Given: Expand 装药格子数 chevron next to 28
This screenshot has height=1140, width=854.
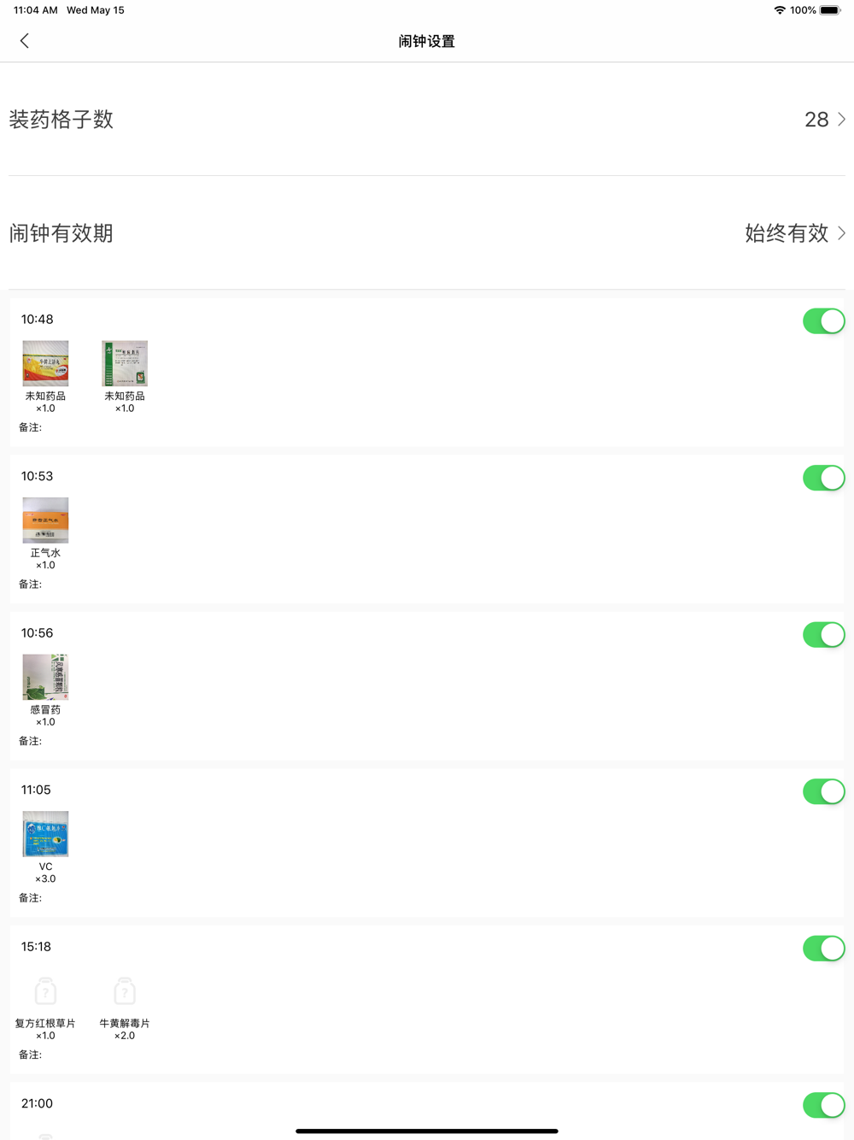Looking at the screenshot, I should click(x=841, y=119).
